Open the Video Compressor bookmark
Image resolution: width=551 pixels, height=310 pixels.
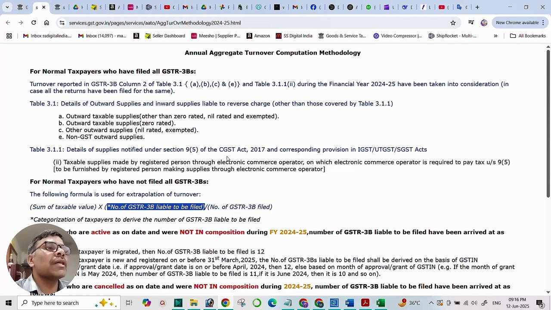point(397,36)
